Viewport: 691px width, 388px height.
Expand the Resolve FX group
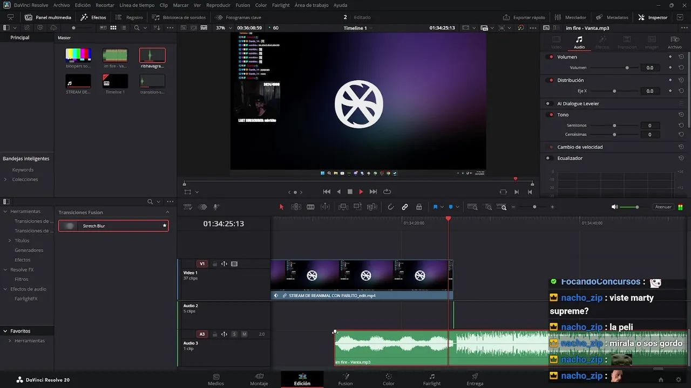[x=5, y=269]
